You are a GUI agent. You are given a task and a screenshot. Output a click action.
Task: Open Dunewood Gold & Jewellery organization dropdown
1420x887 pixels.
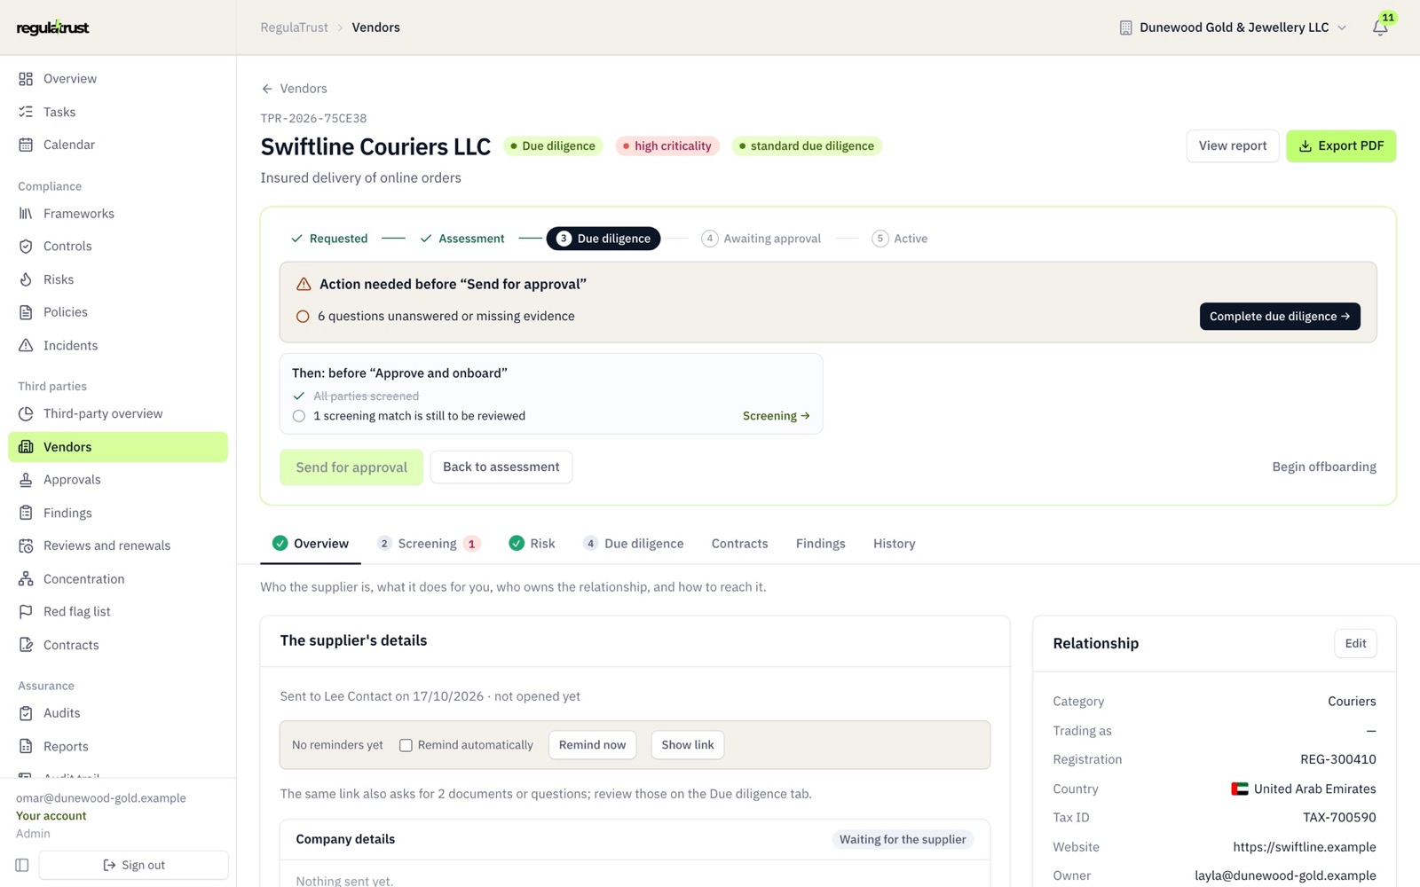tap(1233, 27)
